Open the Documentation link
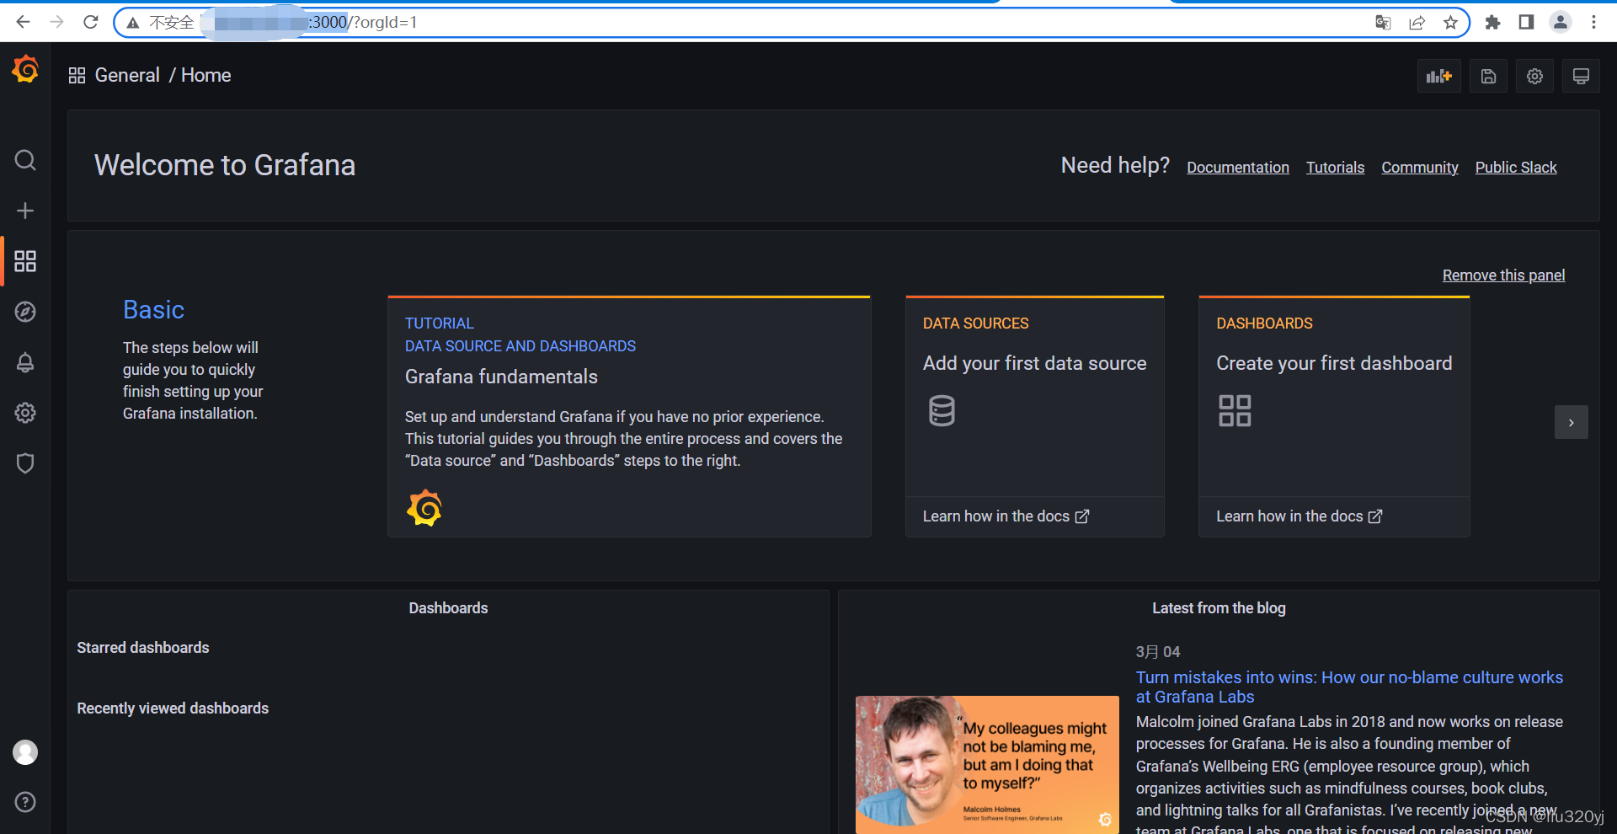1617x834 pixels. [x=1238, y=168]
